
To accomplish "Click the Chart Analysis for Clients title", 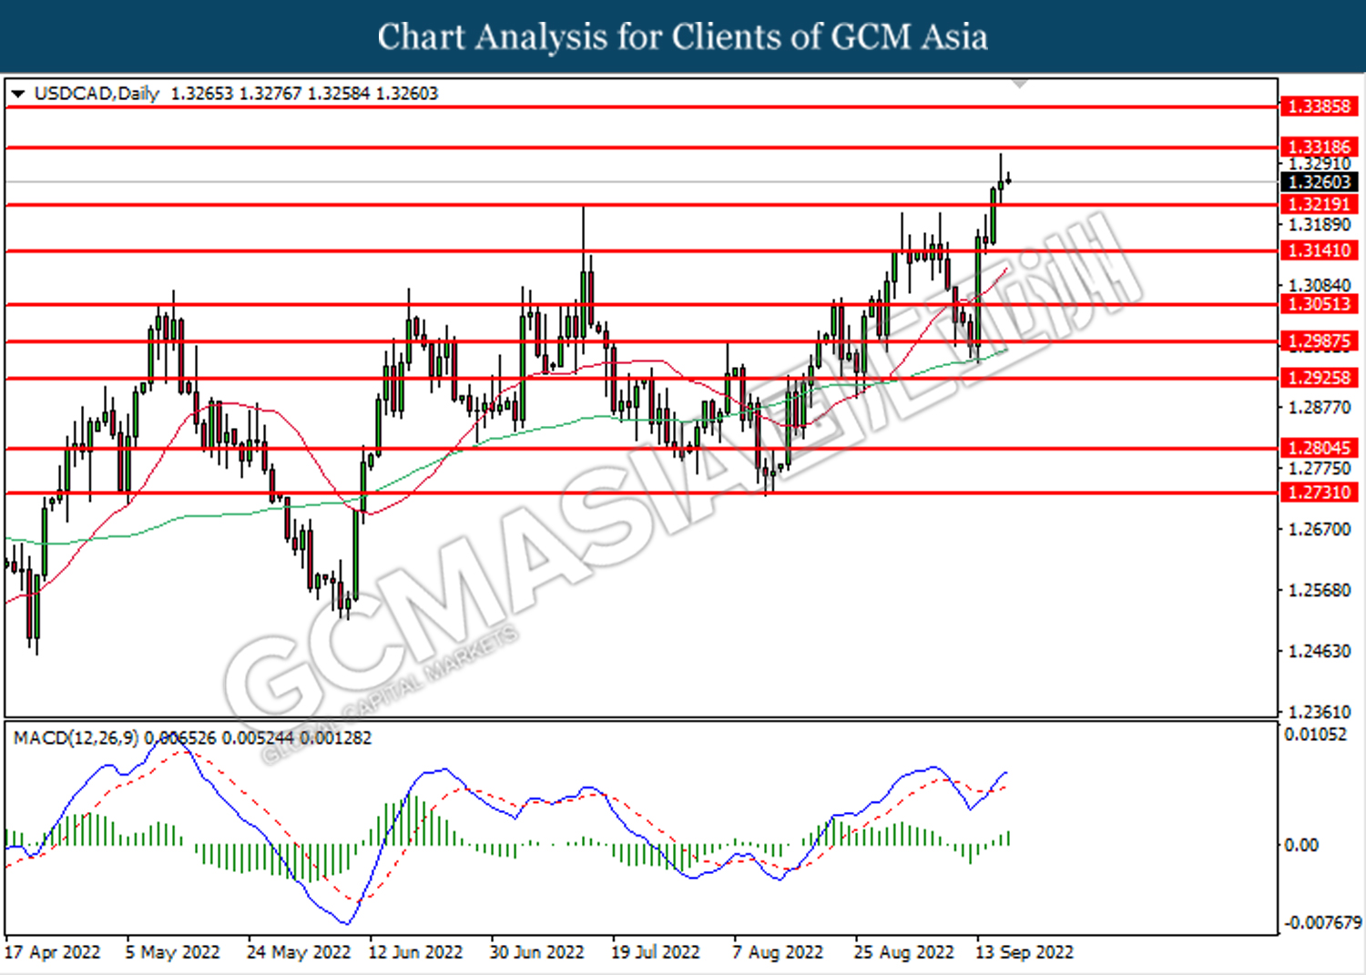I will 683,36.
